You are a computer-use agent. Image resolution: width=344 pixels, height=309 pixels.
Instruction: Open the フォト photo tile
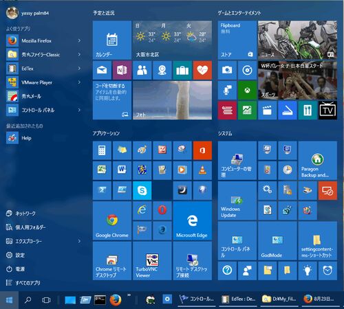coord(172,100)
